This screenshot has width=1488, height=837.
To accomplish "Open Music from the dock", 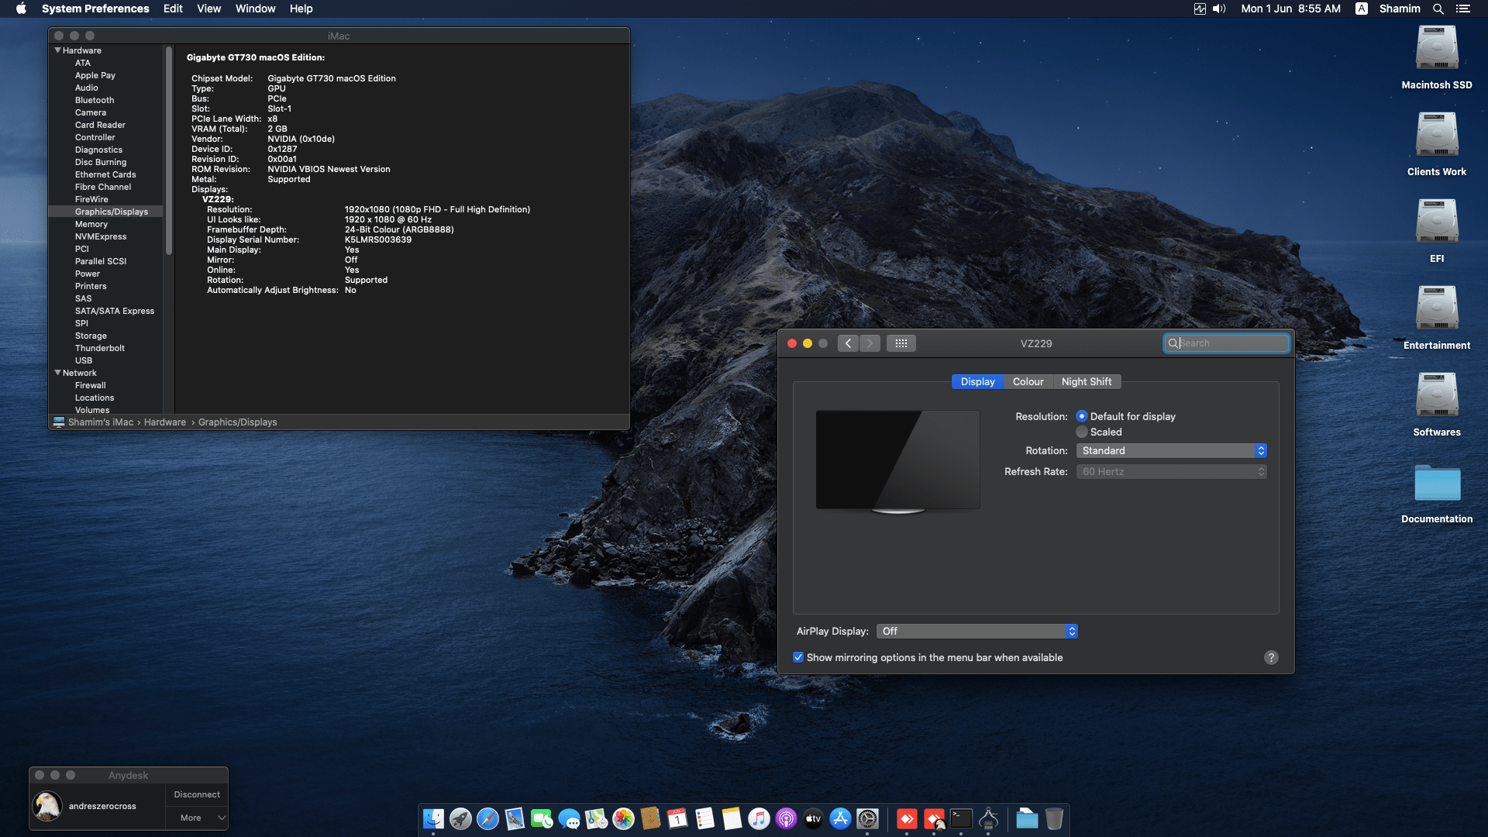I will pyautogui.click(x=759, y=818).
